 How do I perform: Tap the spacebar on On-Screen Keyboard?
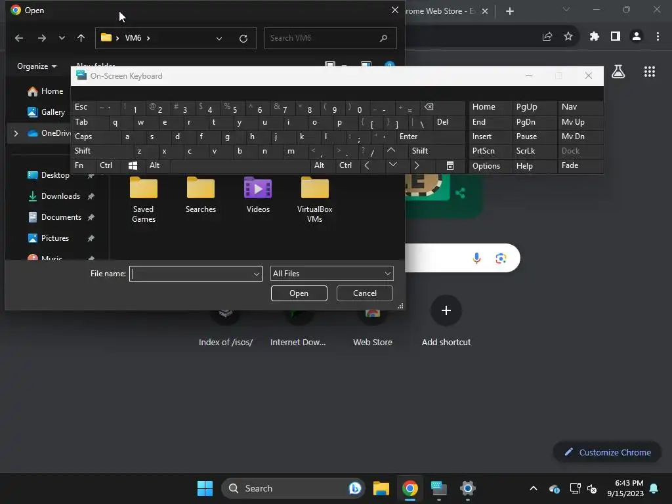pyautogui.click(x=240, y=166)
